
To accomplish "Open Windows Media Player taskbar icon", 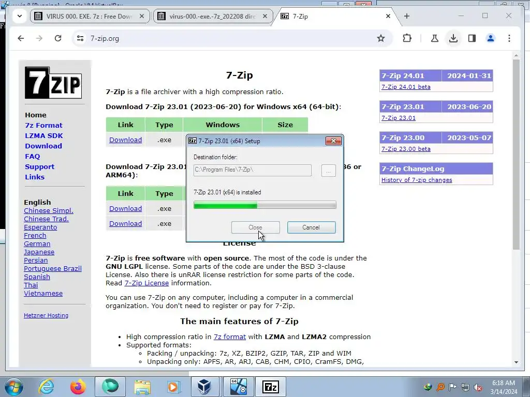I will coord(173,387).
